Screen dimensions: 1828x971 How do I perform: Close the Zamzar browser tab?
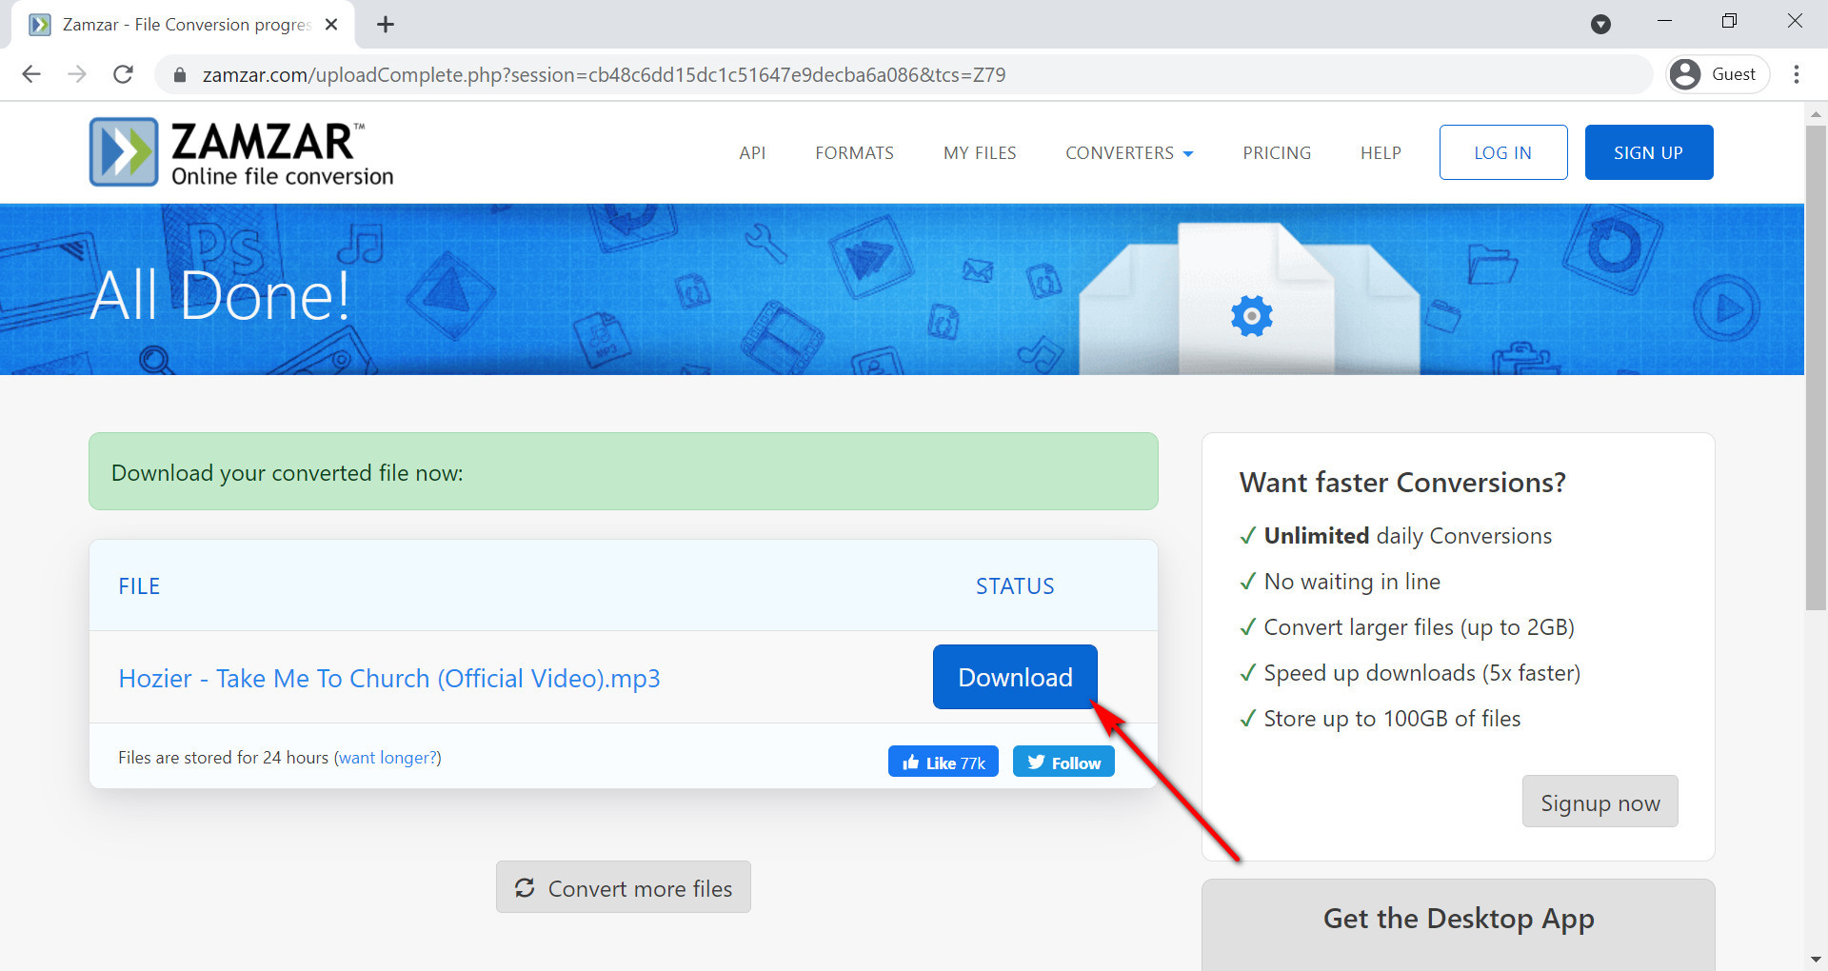pyautogui.click(x=331, y=25)
